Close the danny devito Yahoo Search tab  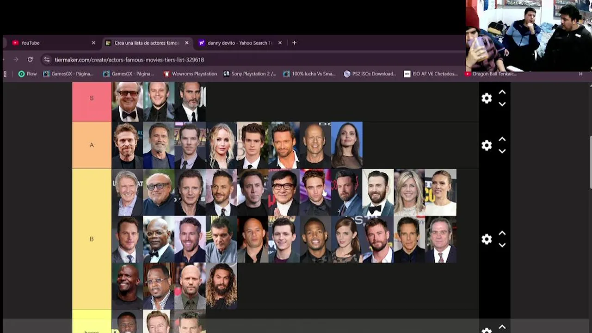tap(280, 43)
